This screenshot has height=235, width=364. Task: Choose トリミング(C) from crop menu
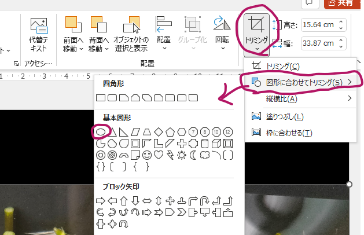pos(300,67)
